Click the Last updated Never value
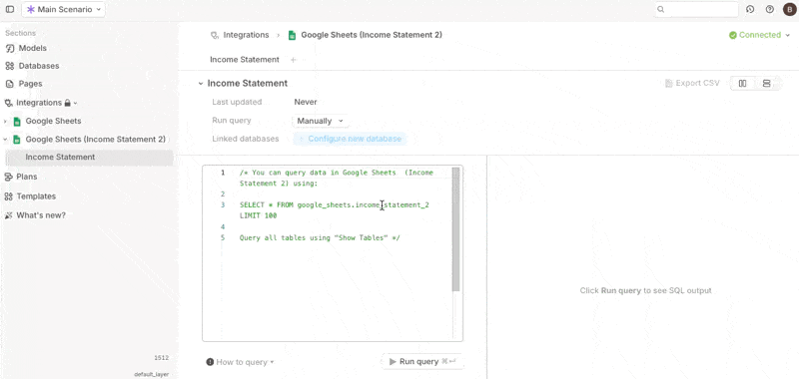This screenshot has width=799, height=379. (x=306, y=103)
